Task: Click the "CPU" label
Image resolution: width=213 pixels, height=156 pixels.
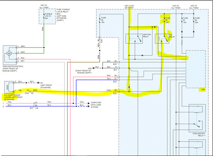Action: (203, 90)
